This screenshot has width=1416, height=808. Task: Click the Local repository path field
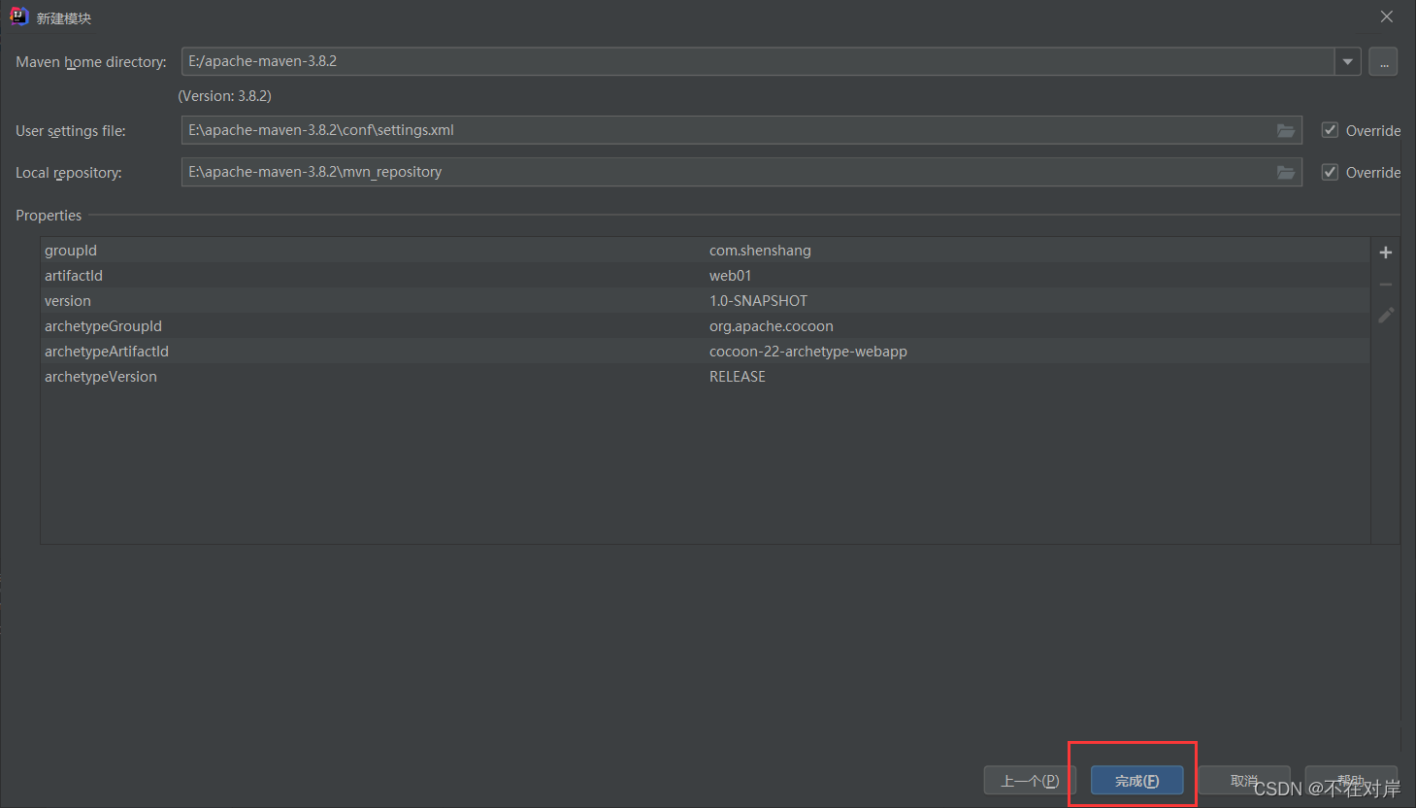pos(741,172)
